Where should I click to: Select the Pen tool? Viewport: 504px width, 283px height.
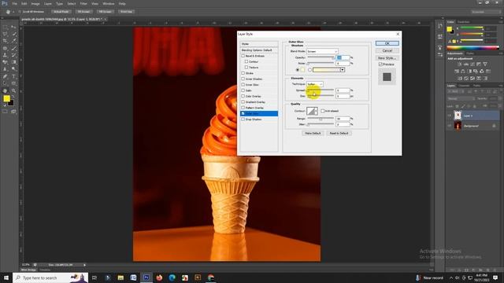tap(5, 76)
